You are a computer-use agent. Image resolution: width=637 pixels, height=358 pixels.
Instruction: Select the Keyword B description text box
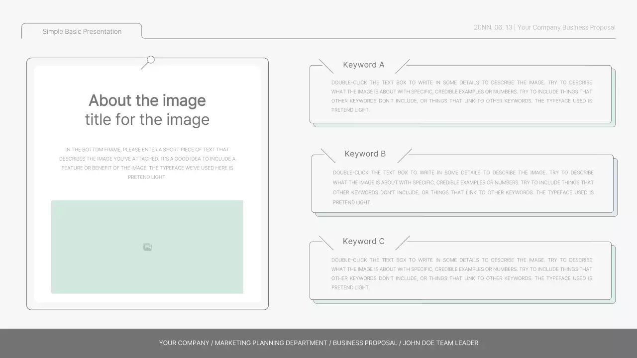(462, 186)
